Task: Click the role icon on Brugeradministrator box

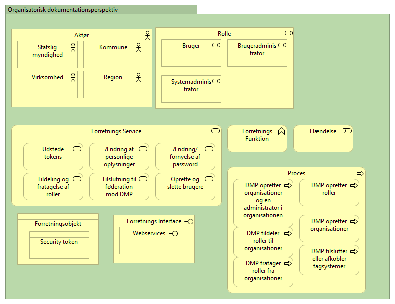Action: pyautogui.click(x=282, y=45)
